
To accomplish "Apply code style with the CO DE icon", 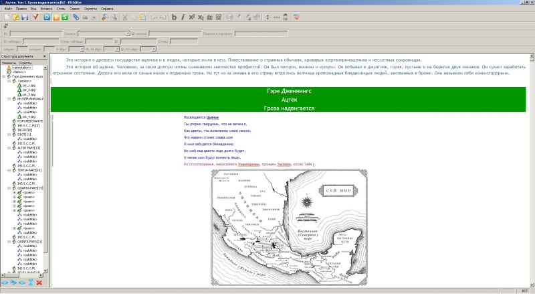I will (x=219, y=17).
